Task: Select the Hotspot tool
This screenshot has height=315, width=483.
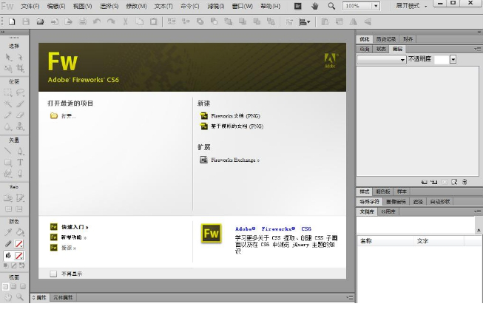Action: 8,197
